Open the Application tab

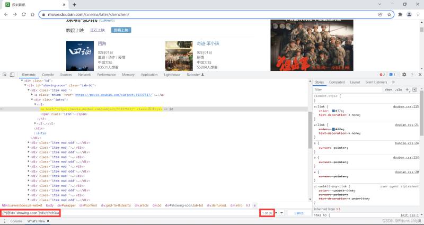(149, 75)
